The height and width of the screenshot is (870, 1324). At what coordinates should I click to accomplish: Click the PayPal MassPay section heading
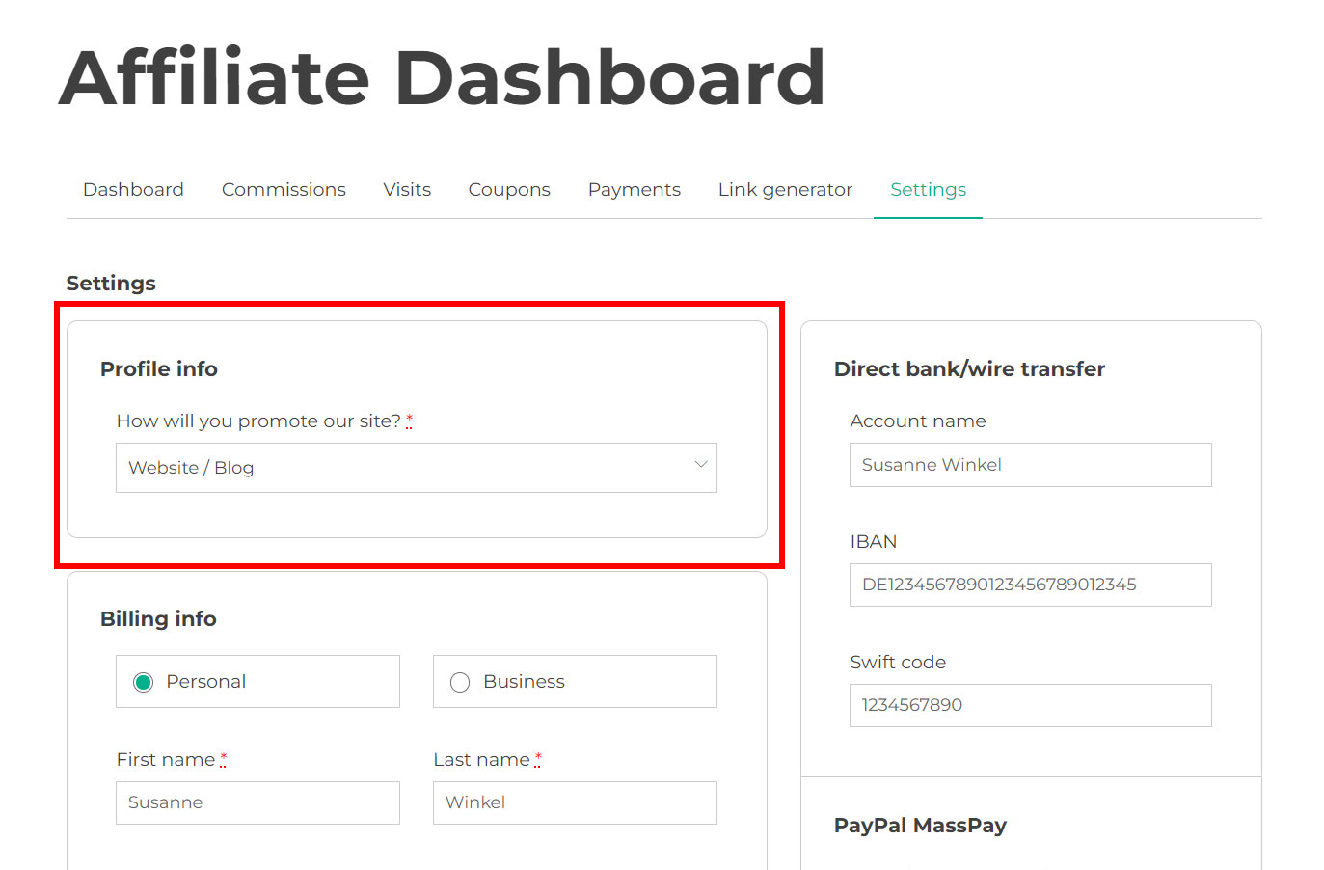(920, 826)
